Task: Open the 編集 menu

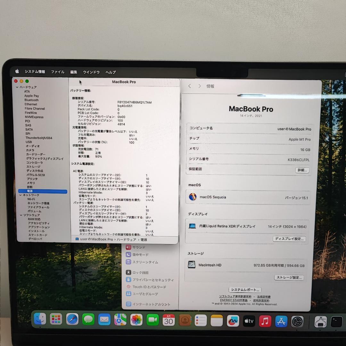Action: pyautogui.click(x=73, y=72)
